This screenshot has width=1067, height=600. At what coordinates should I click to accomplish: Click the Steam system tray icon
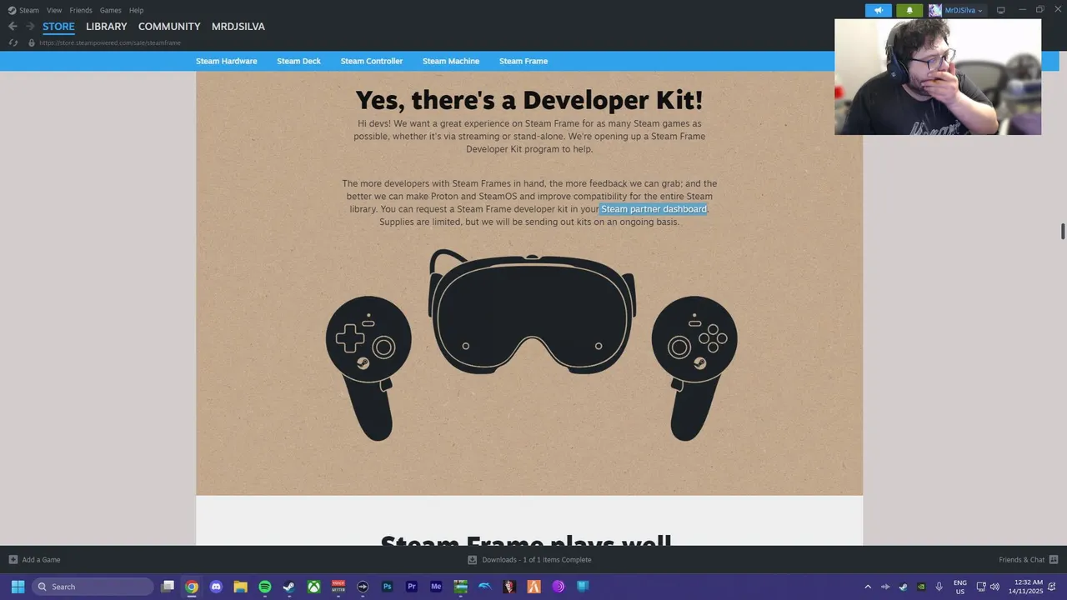(x=903, y=587)
